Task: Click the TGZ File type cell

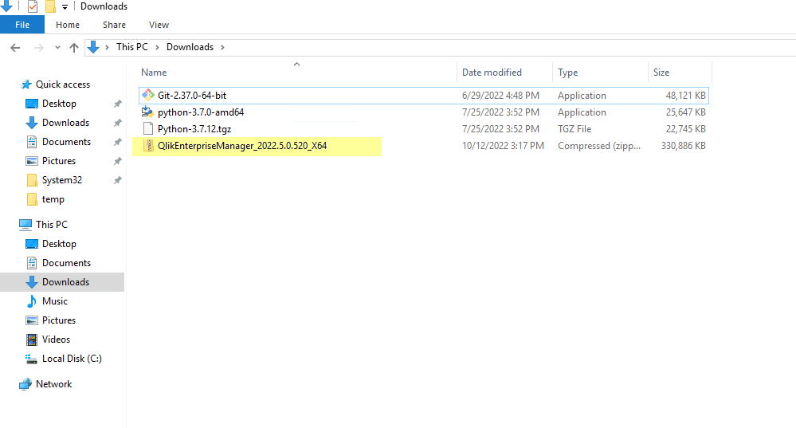Action: pos(574,129)
